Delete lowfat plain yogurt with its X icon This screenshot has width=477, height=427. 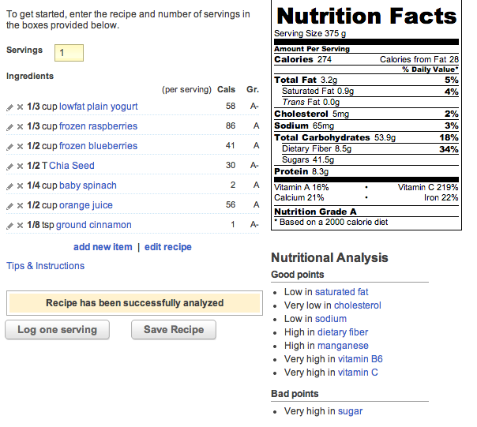coord(21,107)
